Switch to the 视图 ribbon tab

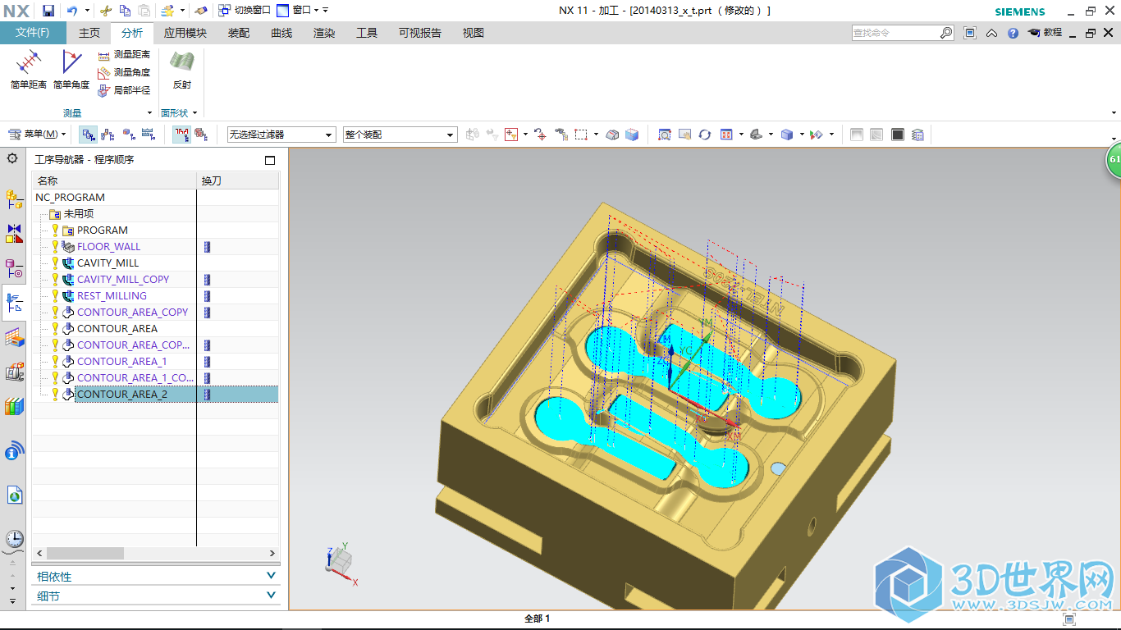(474, 33)
